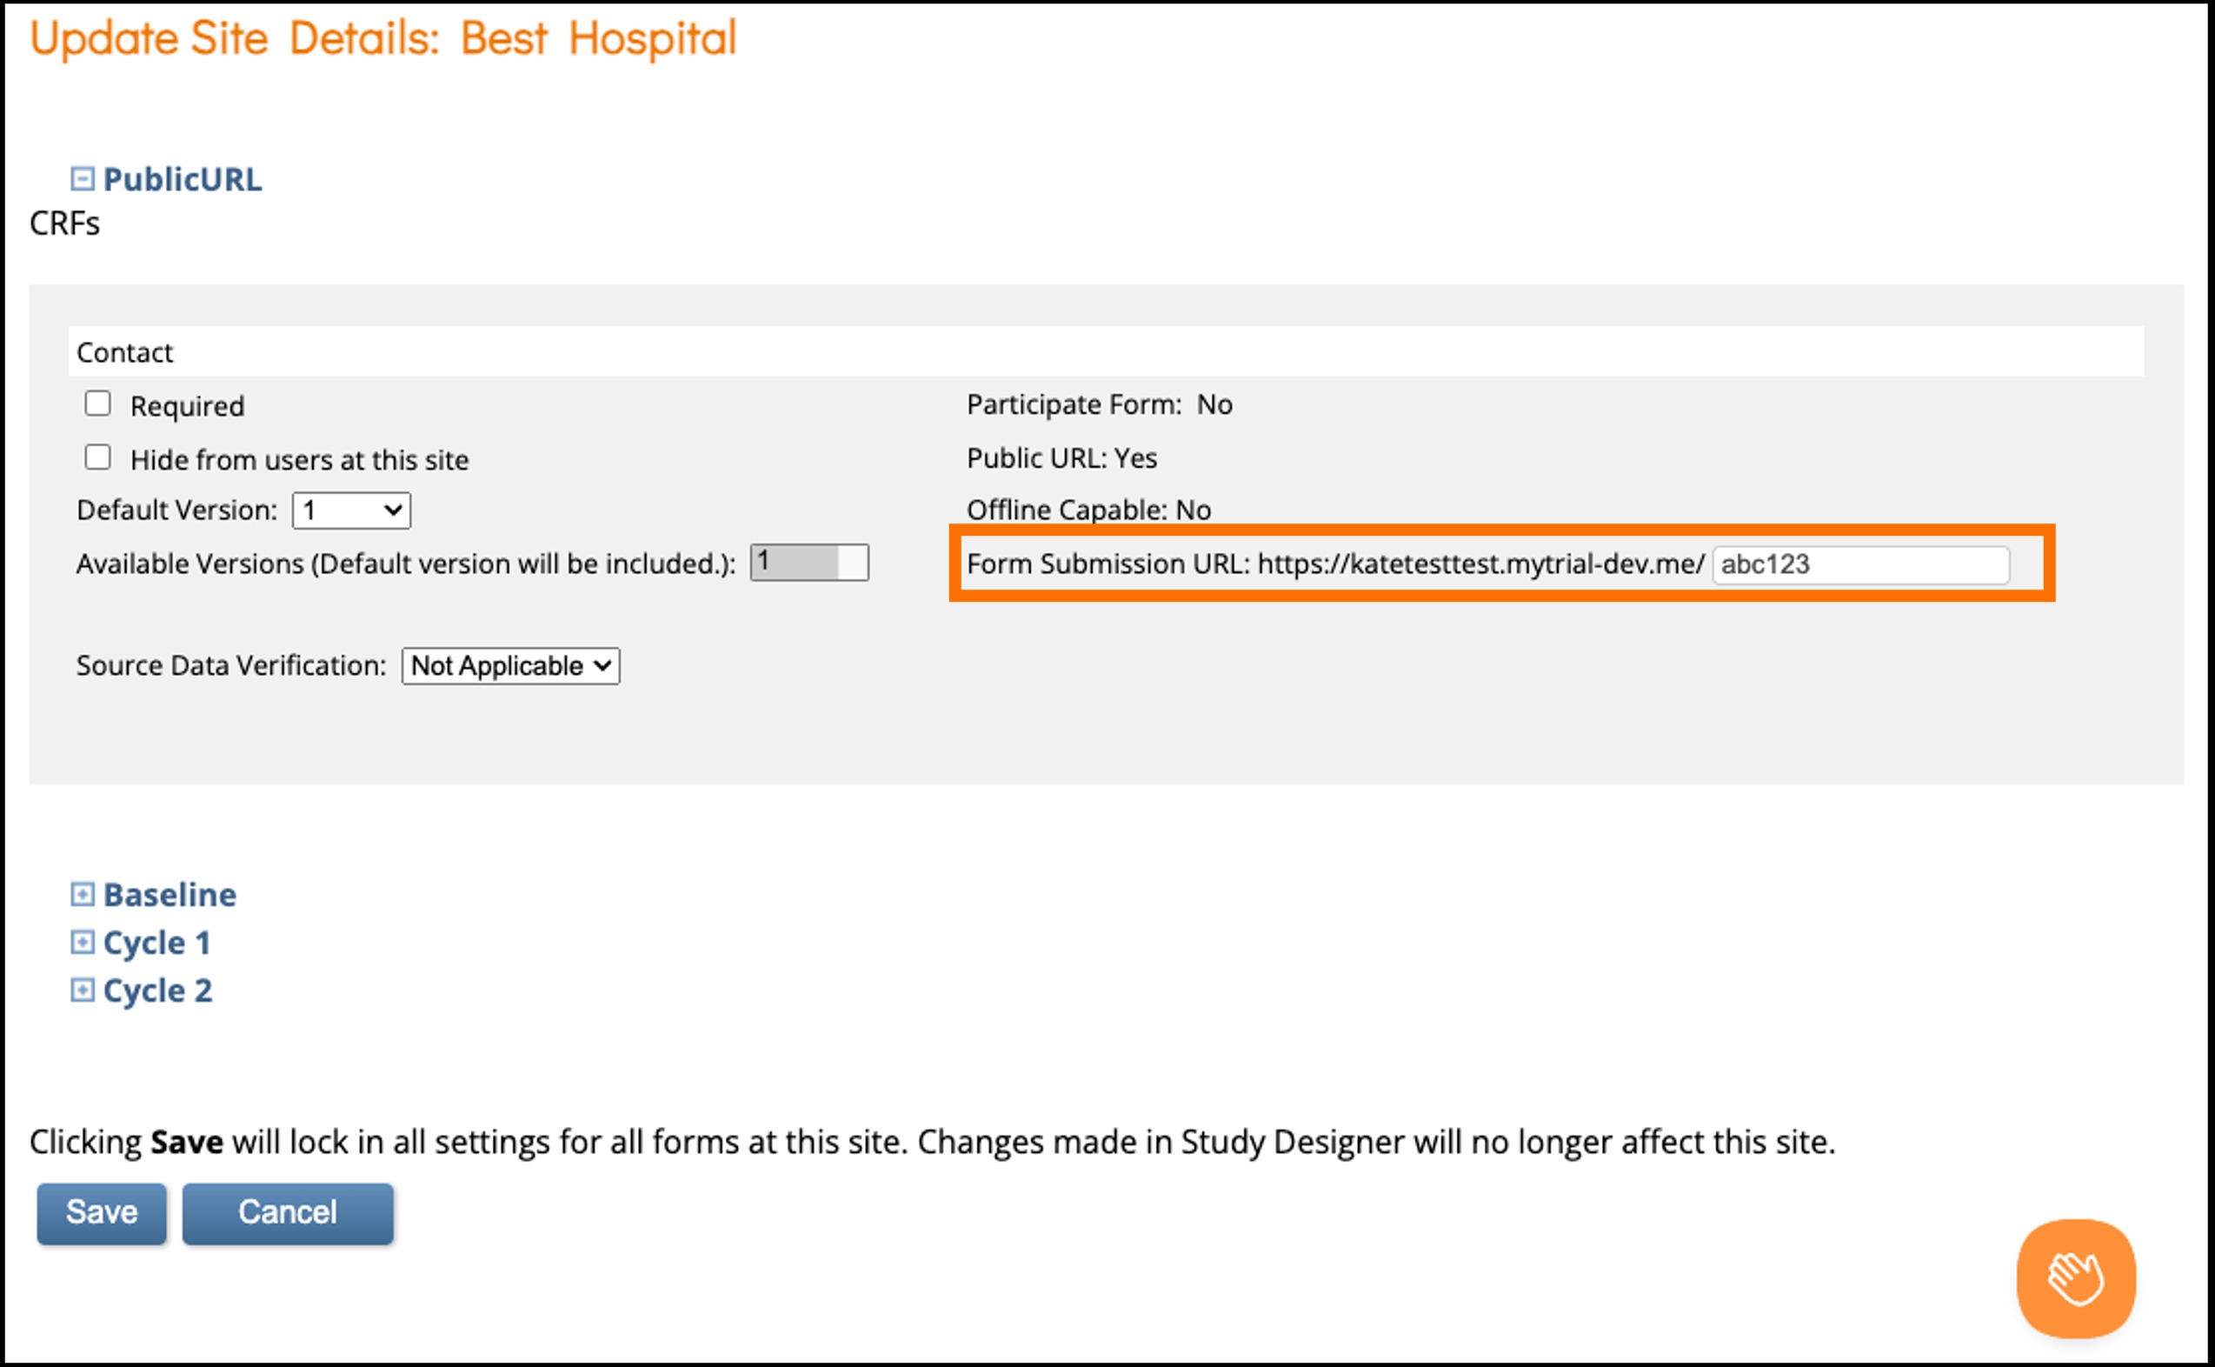Click the Cycle 2 event heading

(x=157, y=990)
